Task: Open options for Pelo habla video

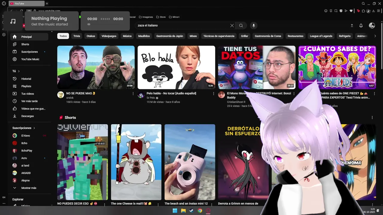Action: [214, 93]
